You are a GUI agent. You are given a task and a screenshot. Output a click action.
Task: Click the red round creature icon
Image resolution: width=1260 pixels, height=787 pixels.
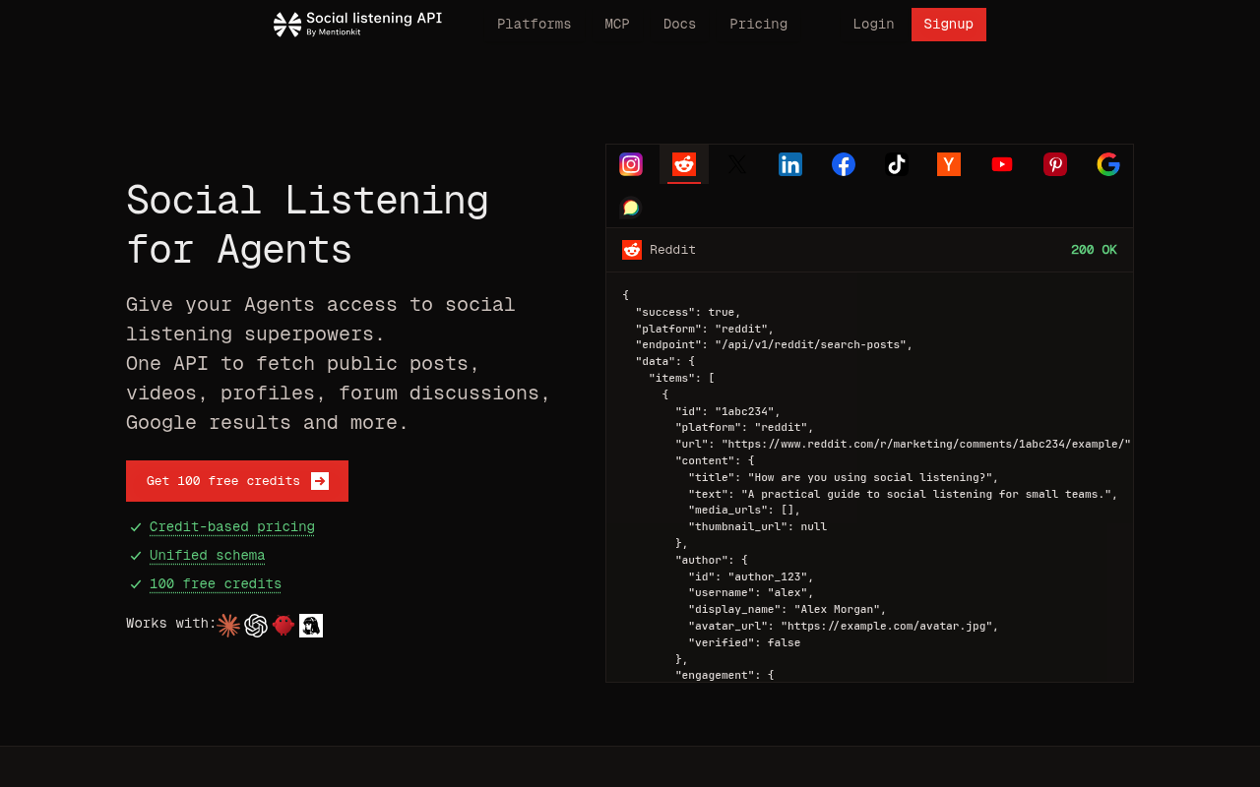coord(283,626)
